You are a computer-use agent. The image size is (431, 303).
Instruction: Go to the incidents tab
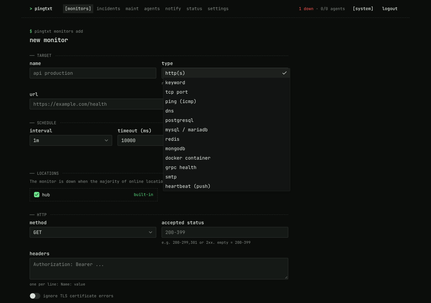coord(108,9)
